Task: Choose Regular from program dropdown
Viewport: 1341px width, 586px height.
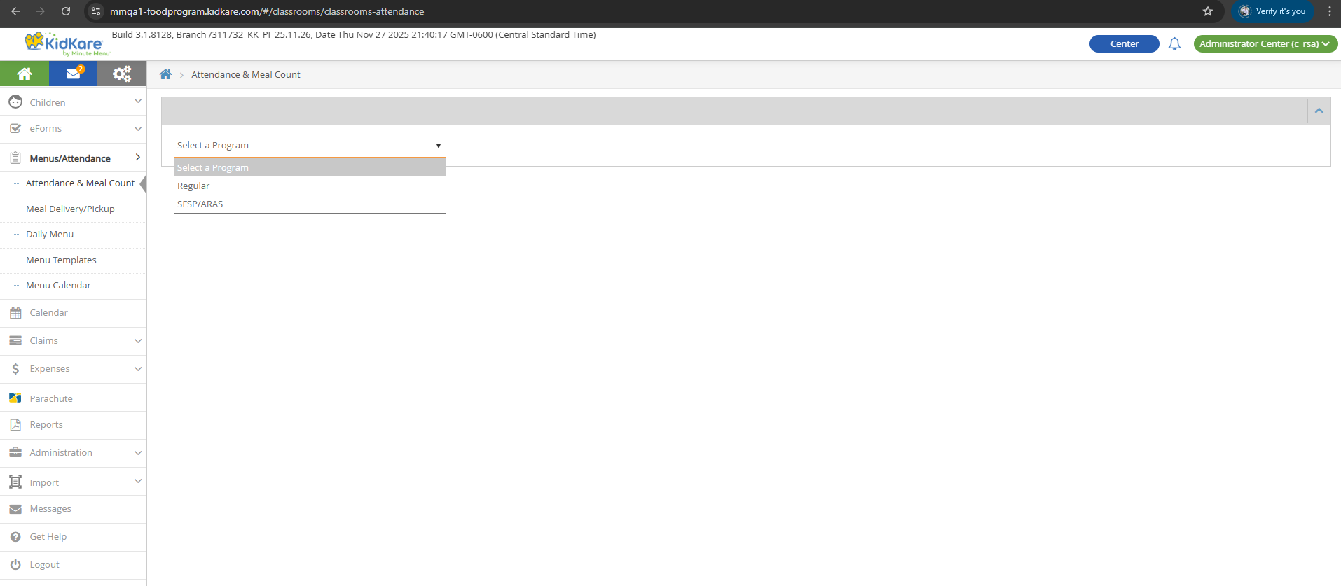Action: [x=193, y=186]
